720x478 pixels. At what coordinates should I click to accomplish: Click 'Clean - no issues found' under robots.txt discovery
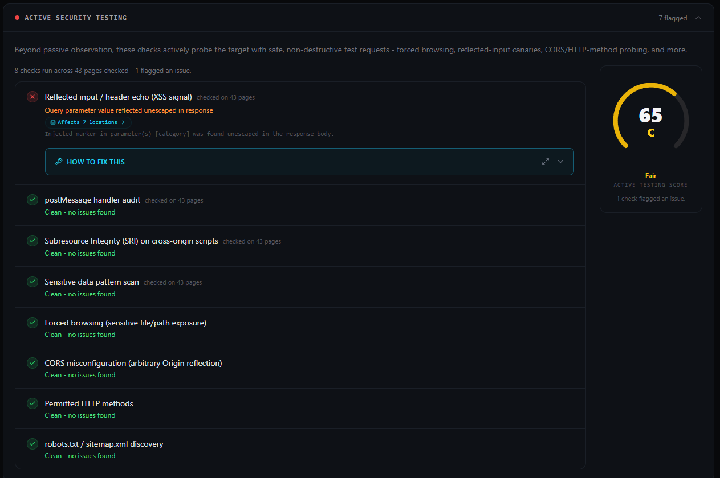80,456
